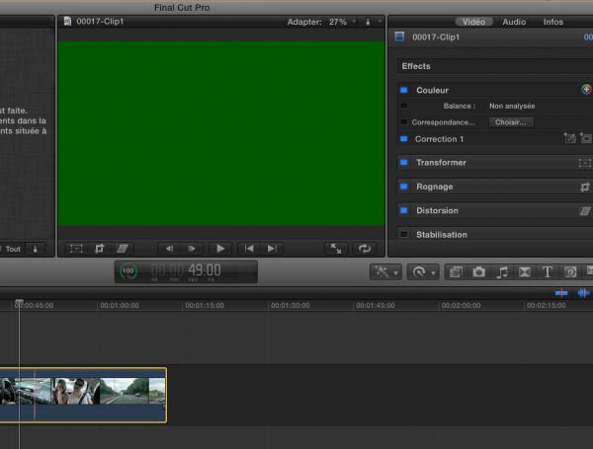Screen dimensions: 593x449
Task: Select the clip thumbnail in timeline
Action: click(82, 395)
